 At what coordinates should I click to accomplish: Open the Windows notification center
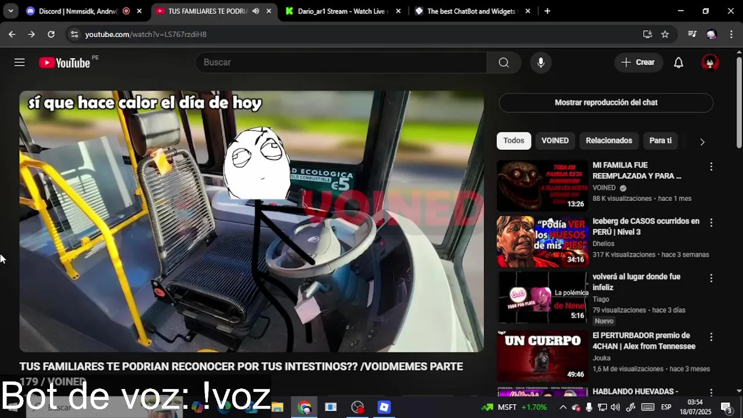(x=726, y=407)
